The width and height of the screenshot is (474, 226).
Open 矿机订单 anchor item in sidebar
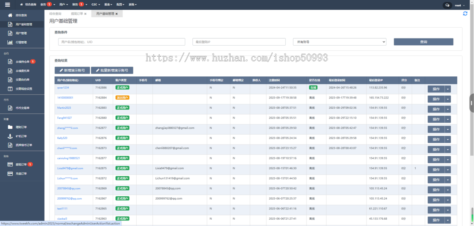click(x=22, y=136)
